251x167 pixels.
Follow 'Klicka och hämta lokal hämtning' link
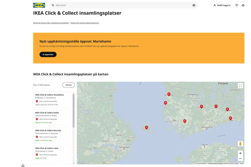point(85,23)
